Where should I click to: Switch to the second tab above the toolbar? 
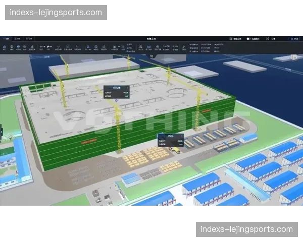[x=17, y=38]
